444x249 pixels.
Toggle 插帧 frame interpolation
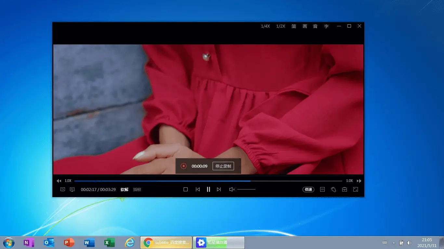137,189
